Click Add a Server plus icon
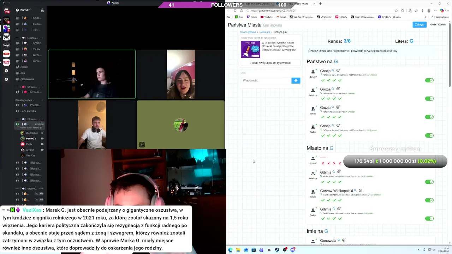This screenshot has width=452, height=254. (x=6, y=71)
